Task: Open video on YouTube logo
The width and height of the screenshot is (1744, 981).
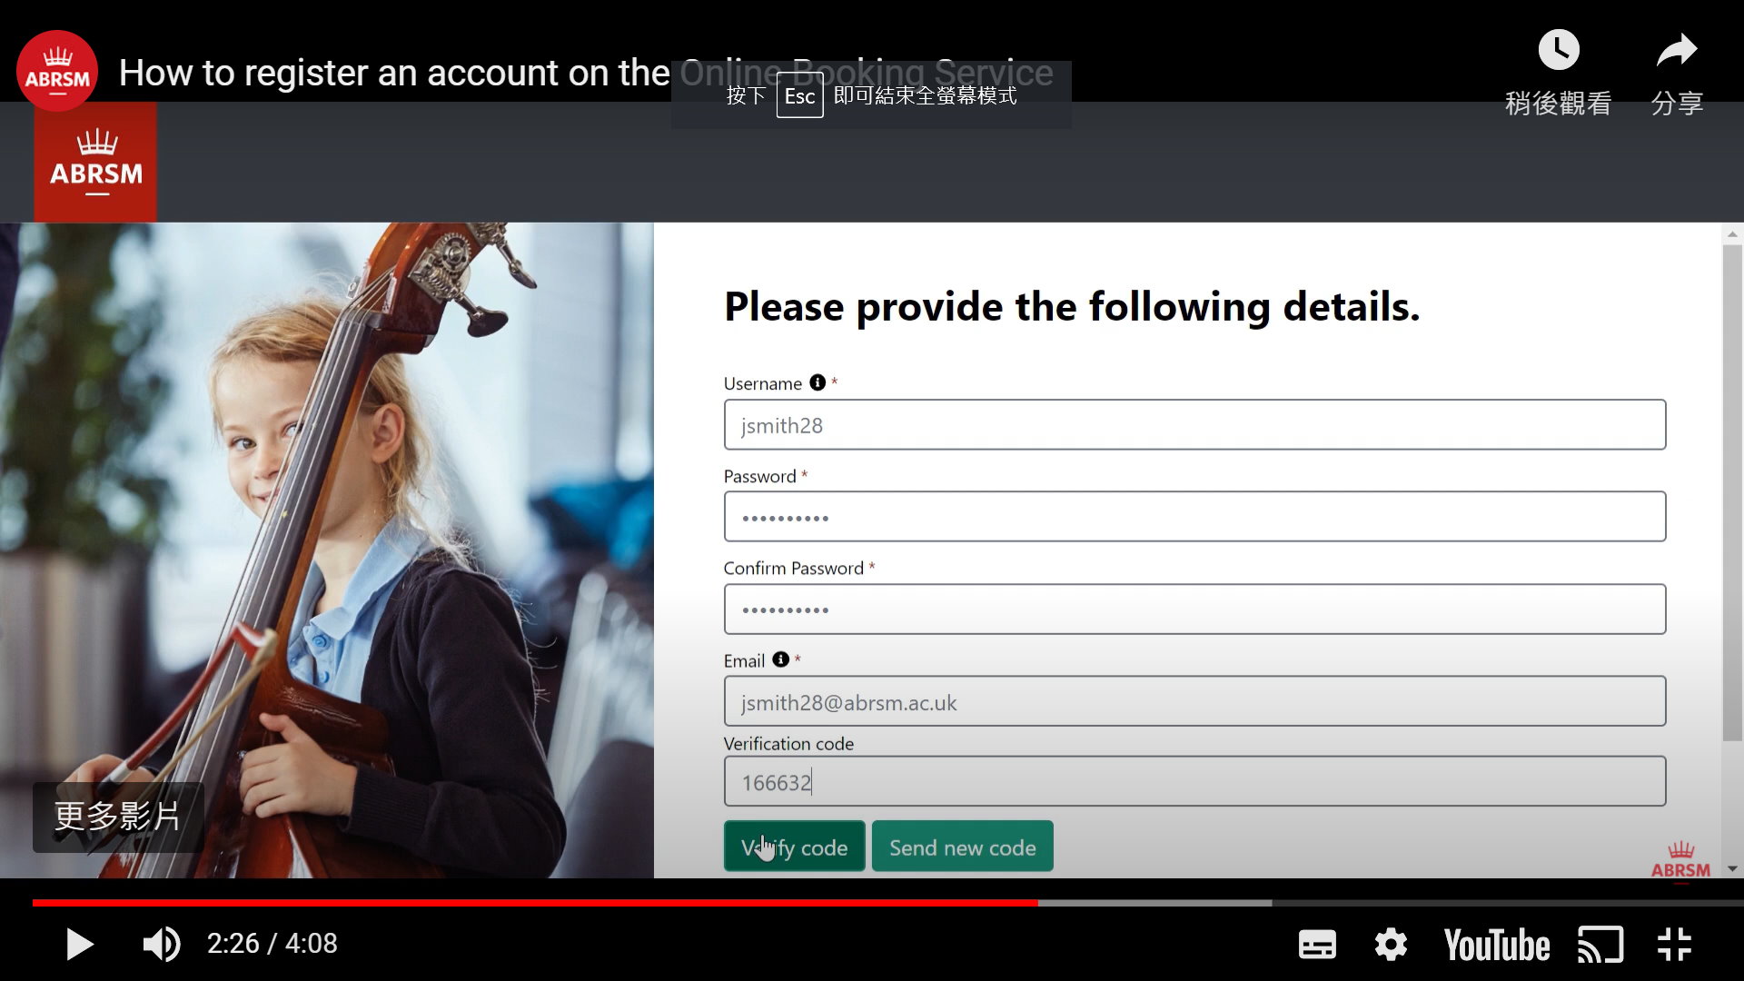Action: point(1496,945)
